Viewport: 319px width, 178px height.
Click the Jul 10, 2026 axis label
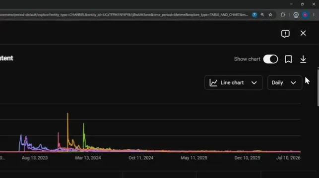coord(288,158)
